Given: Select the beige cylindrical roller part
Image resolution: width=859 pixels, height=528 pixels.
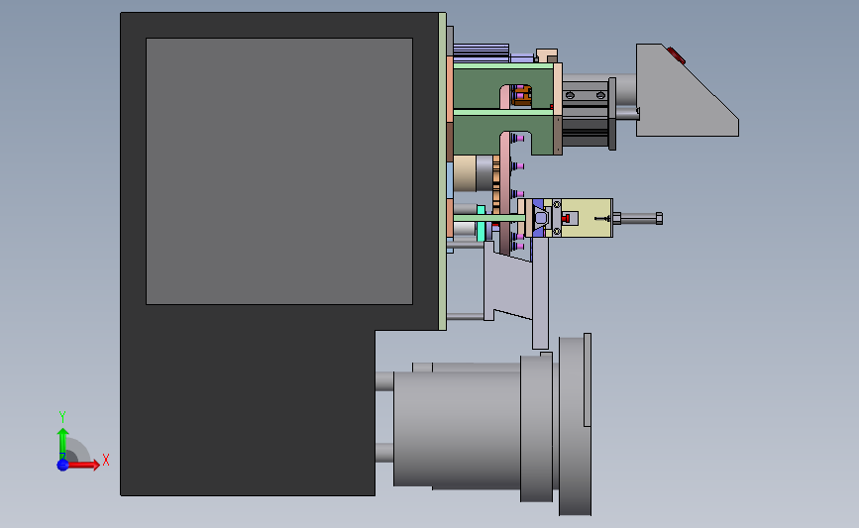Looking at the screenshot, I should [x=465, y=173].
